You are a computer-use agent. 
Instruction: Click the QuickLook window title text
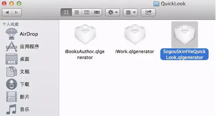(x=173, y=4)
